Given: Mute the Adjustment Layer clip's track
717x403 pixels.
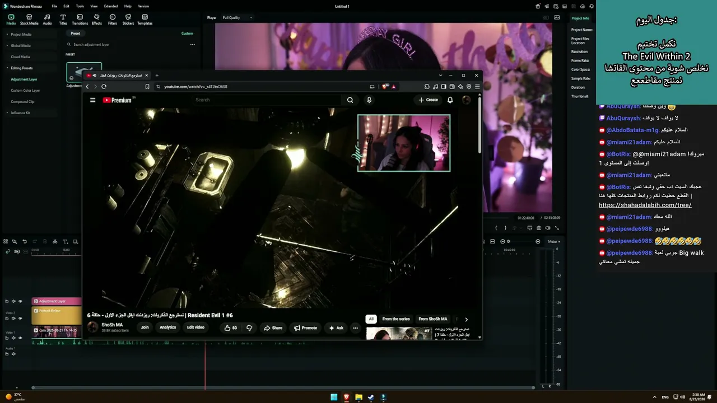Looking at the screenshot, I should pyautogui.click(x=13, y=301).
